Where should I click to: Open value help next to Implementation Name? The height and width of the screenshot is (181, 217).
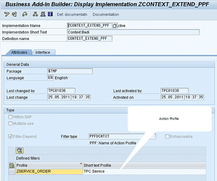coord(115,26)
